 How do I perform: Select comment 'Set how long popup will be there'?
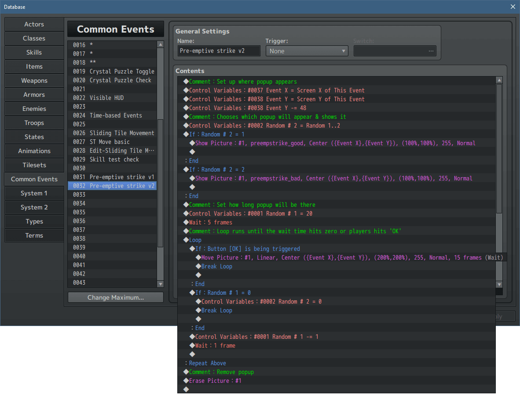337,205
